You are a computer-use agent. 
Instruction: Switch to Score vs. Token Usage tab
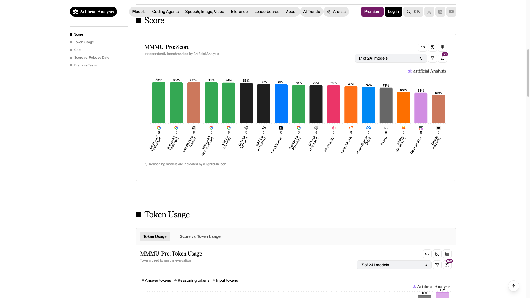(200, 236)
